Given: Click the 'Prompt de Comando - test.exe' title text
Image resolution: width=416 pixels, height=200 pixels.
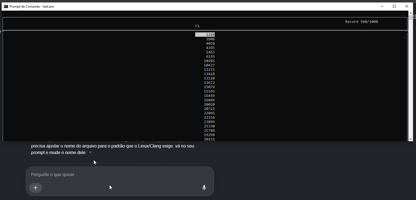Looking at the screenshot, I should coord(32,7).
